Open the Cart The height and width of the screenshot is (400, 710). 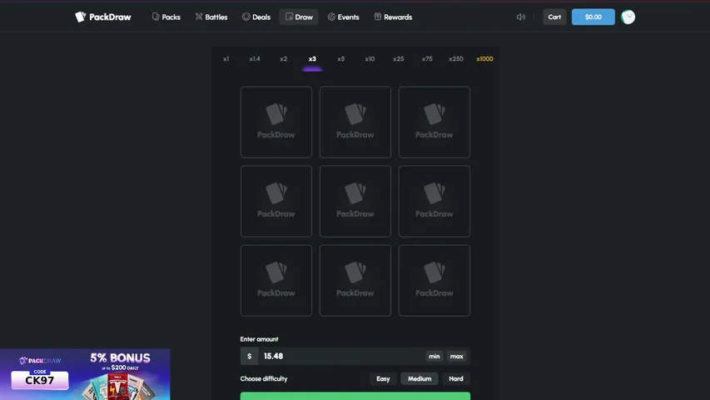pos(554,17)
